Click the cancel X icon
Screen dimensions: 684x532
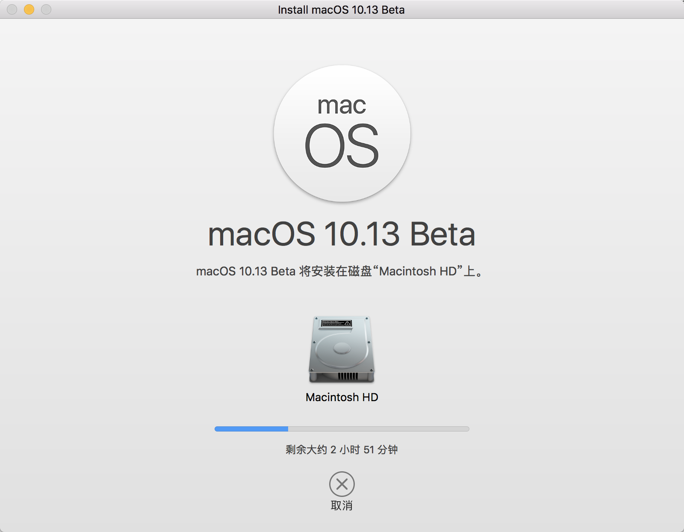coord(342,484)
